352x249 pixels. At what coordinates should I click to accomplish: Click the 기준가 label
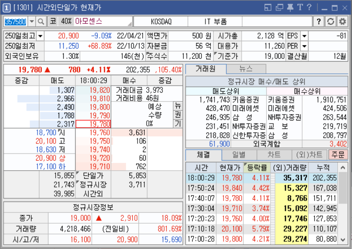point(228,56)
